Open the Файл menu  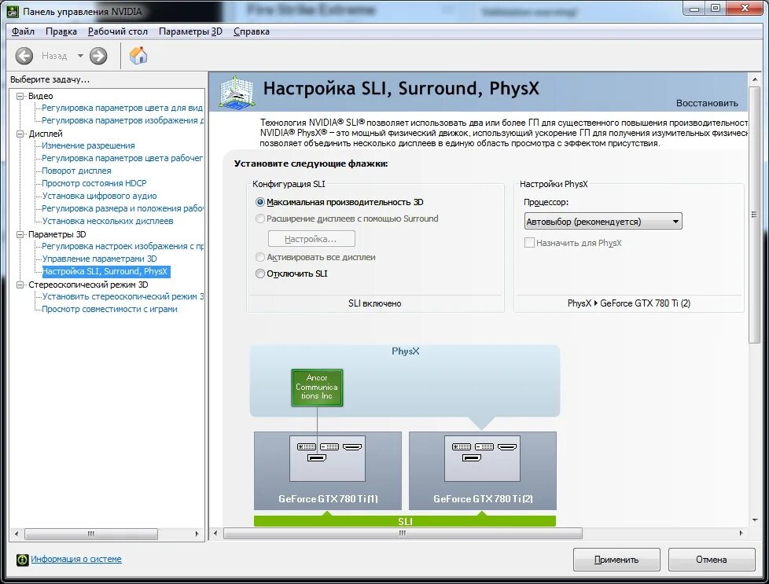click(23, 31)
